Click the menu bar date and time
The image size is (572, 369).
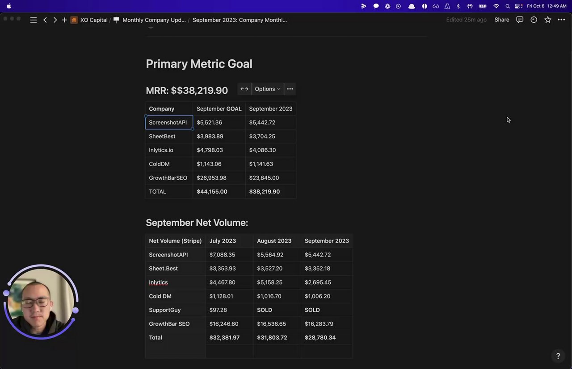(547, 6)
